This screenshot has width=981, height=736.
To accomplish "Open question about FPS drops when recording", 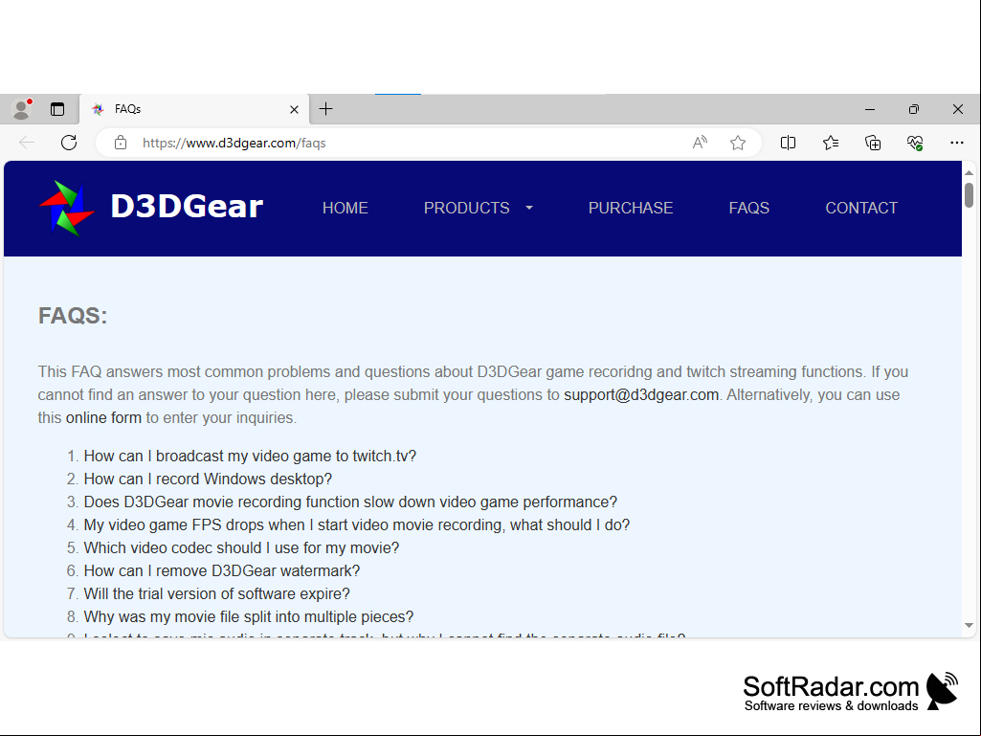I will point(357,525).
